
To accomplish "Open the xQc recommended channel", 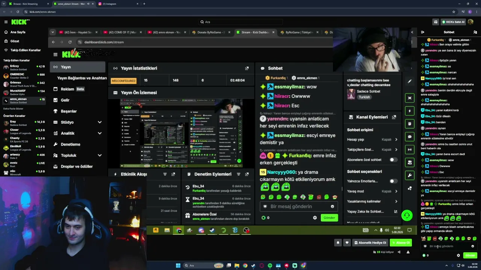I will [24, 172].
